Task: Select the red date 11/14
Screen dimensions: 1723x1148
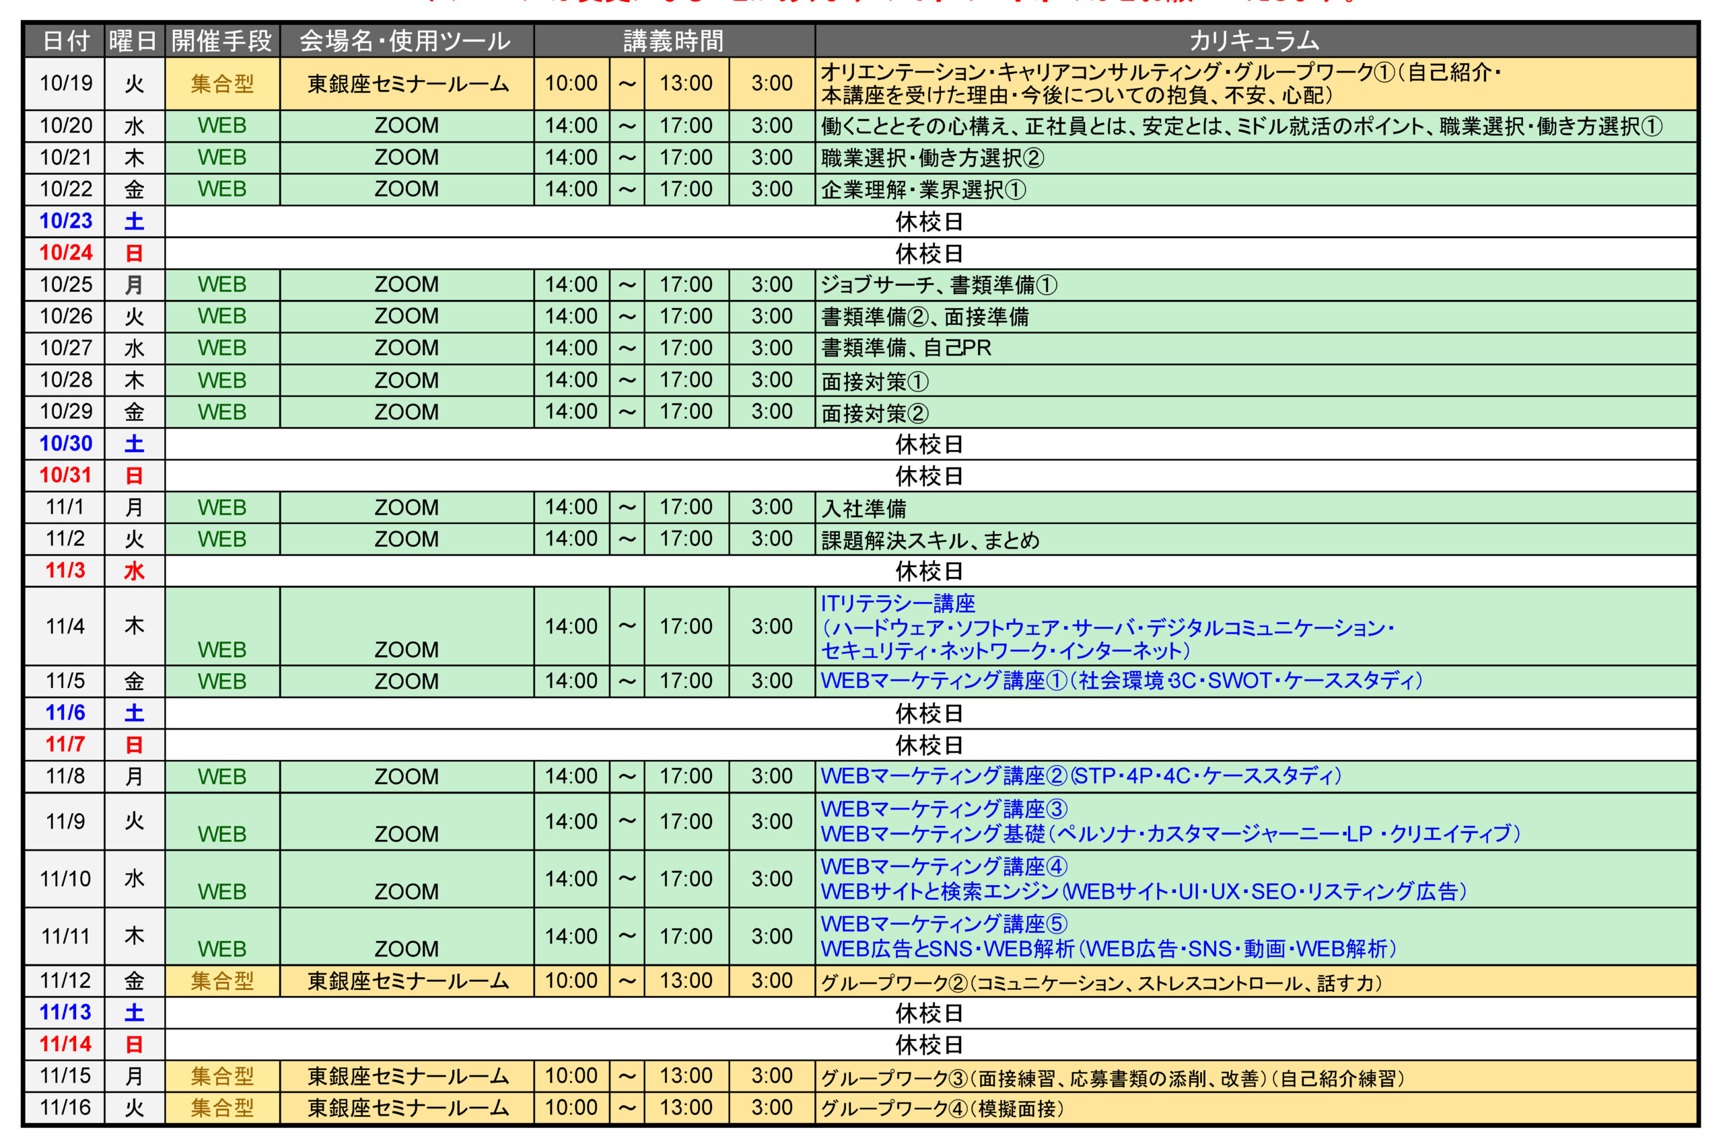Action: (x=65, y=1045)
